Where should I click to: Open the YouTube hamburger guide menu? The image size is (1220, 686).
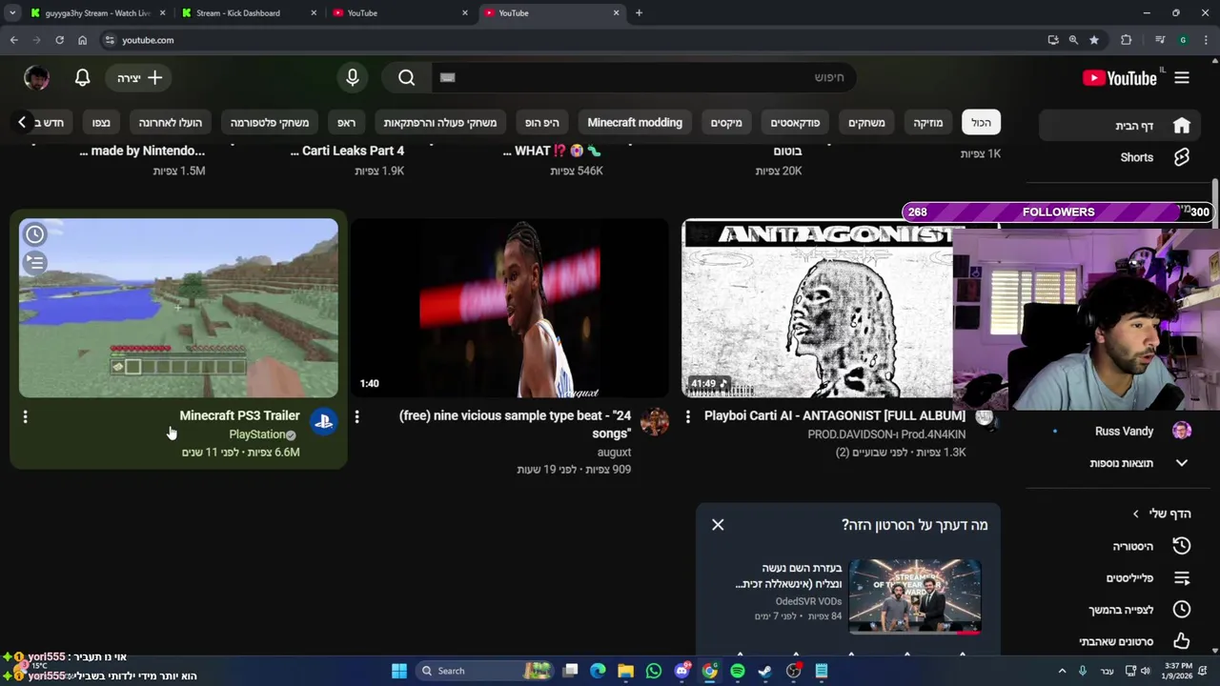[1182, 78]
